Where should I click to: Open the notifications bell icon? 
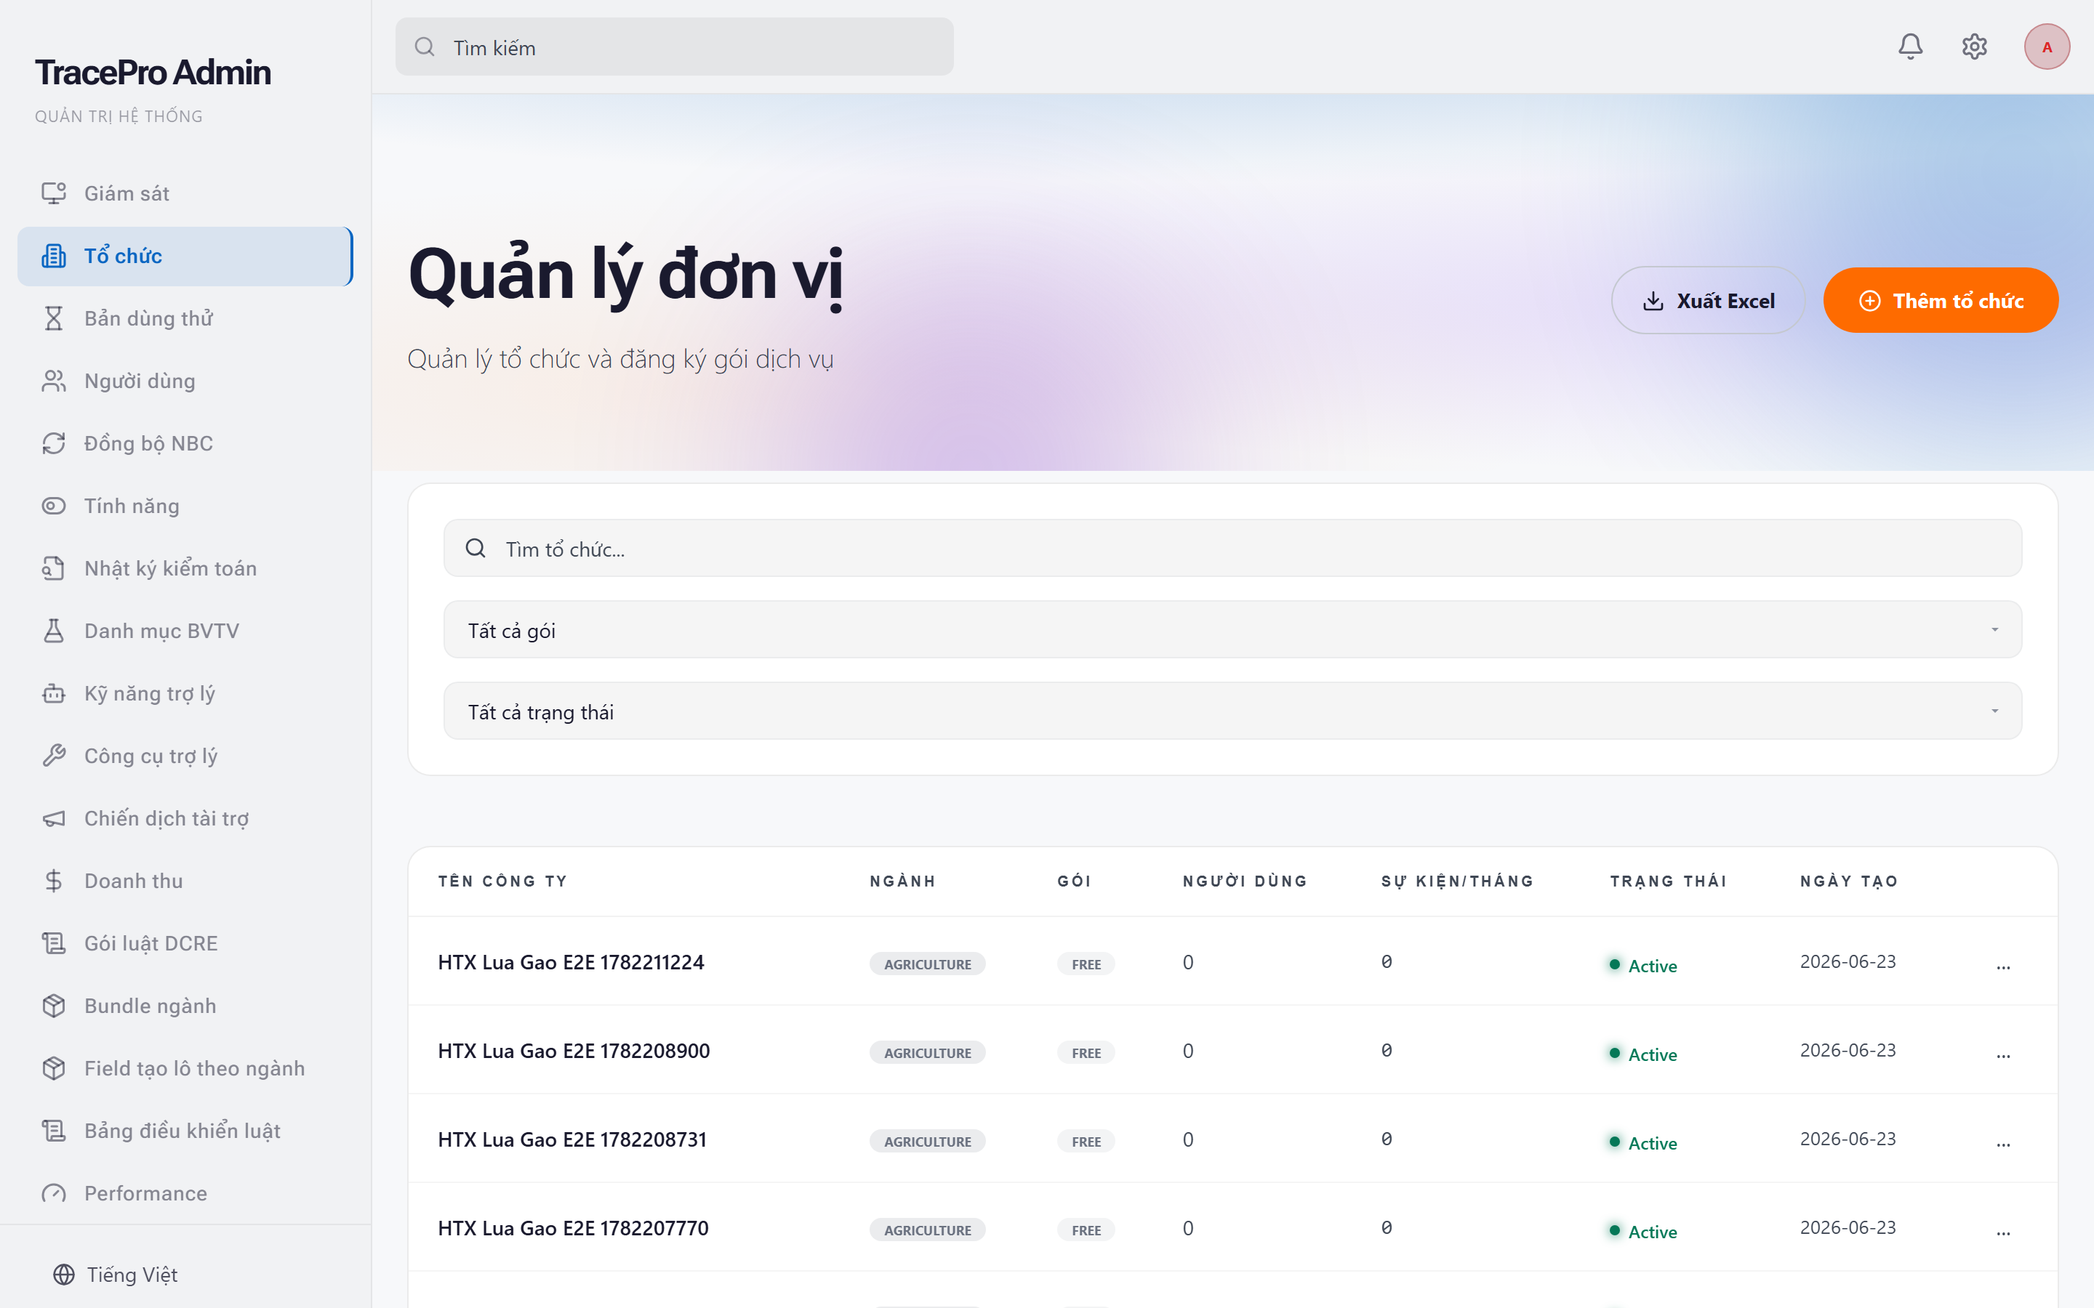(1910, 47)
